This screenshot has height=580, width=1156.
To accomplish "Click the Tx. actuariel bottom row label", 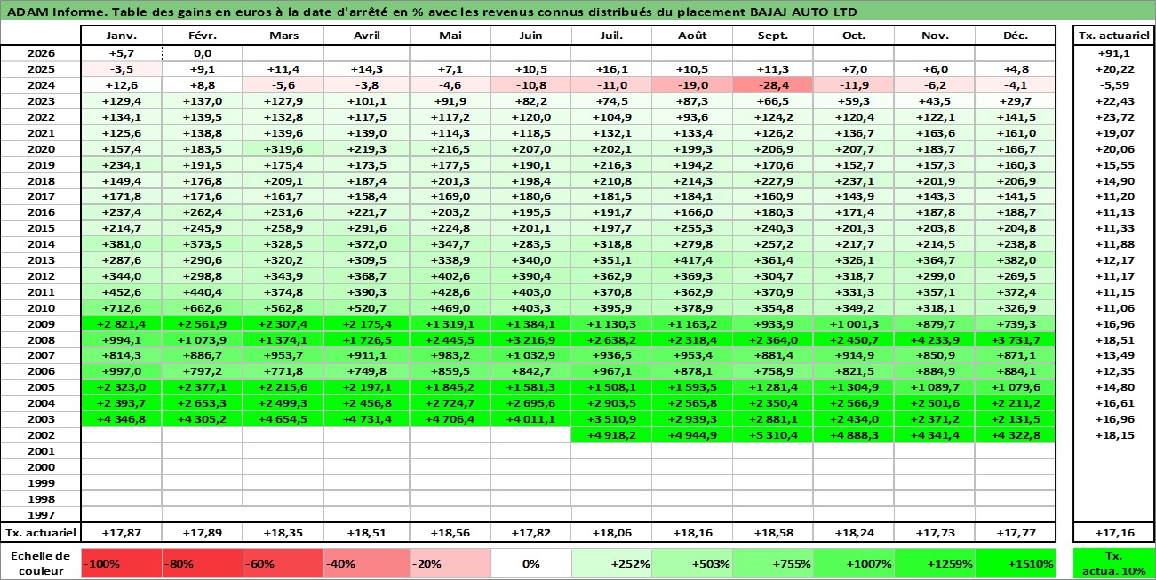I will [x=41, y=533].
